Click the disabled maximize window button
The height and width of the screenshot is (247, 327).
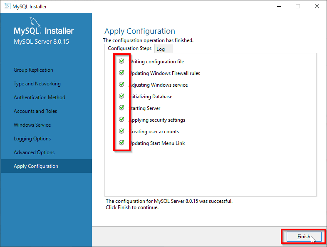tap(298, 6)
